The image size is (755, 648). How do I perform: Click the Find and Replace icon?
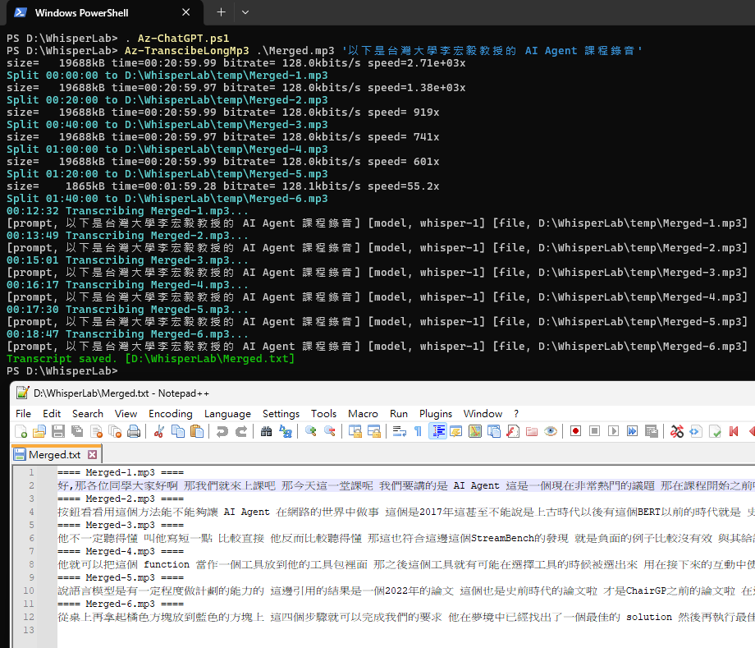pos(286,431)
